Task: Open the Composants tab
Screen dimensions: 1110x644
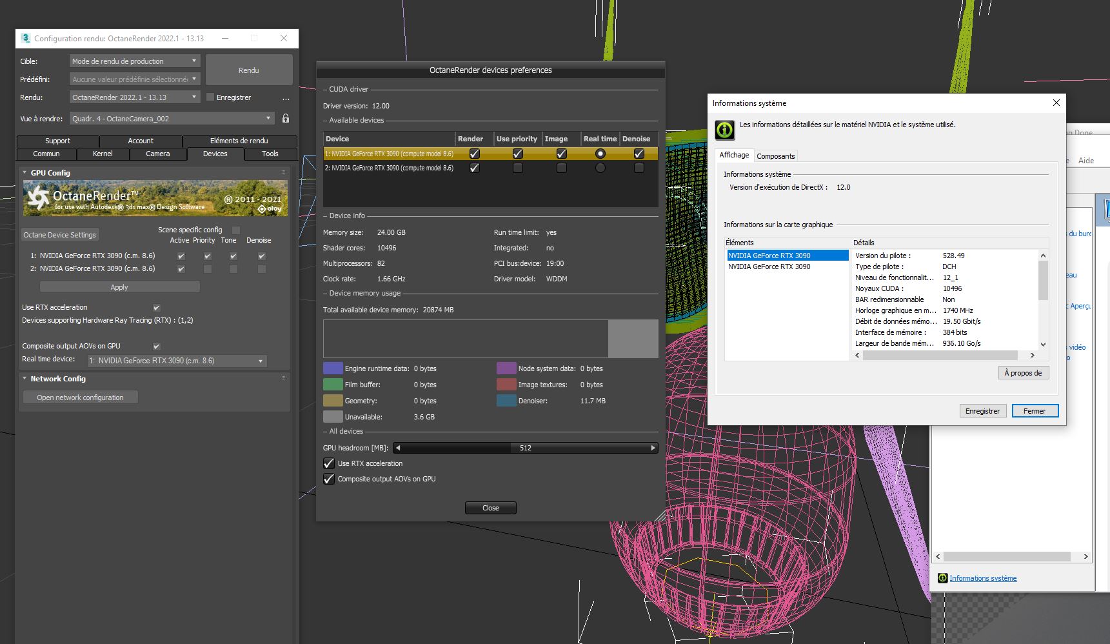Action: [x=775, y=156]
